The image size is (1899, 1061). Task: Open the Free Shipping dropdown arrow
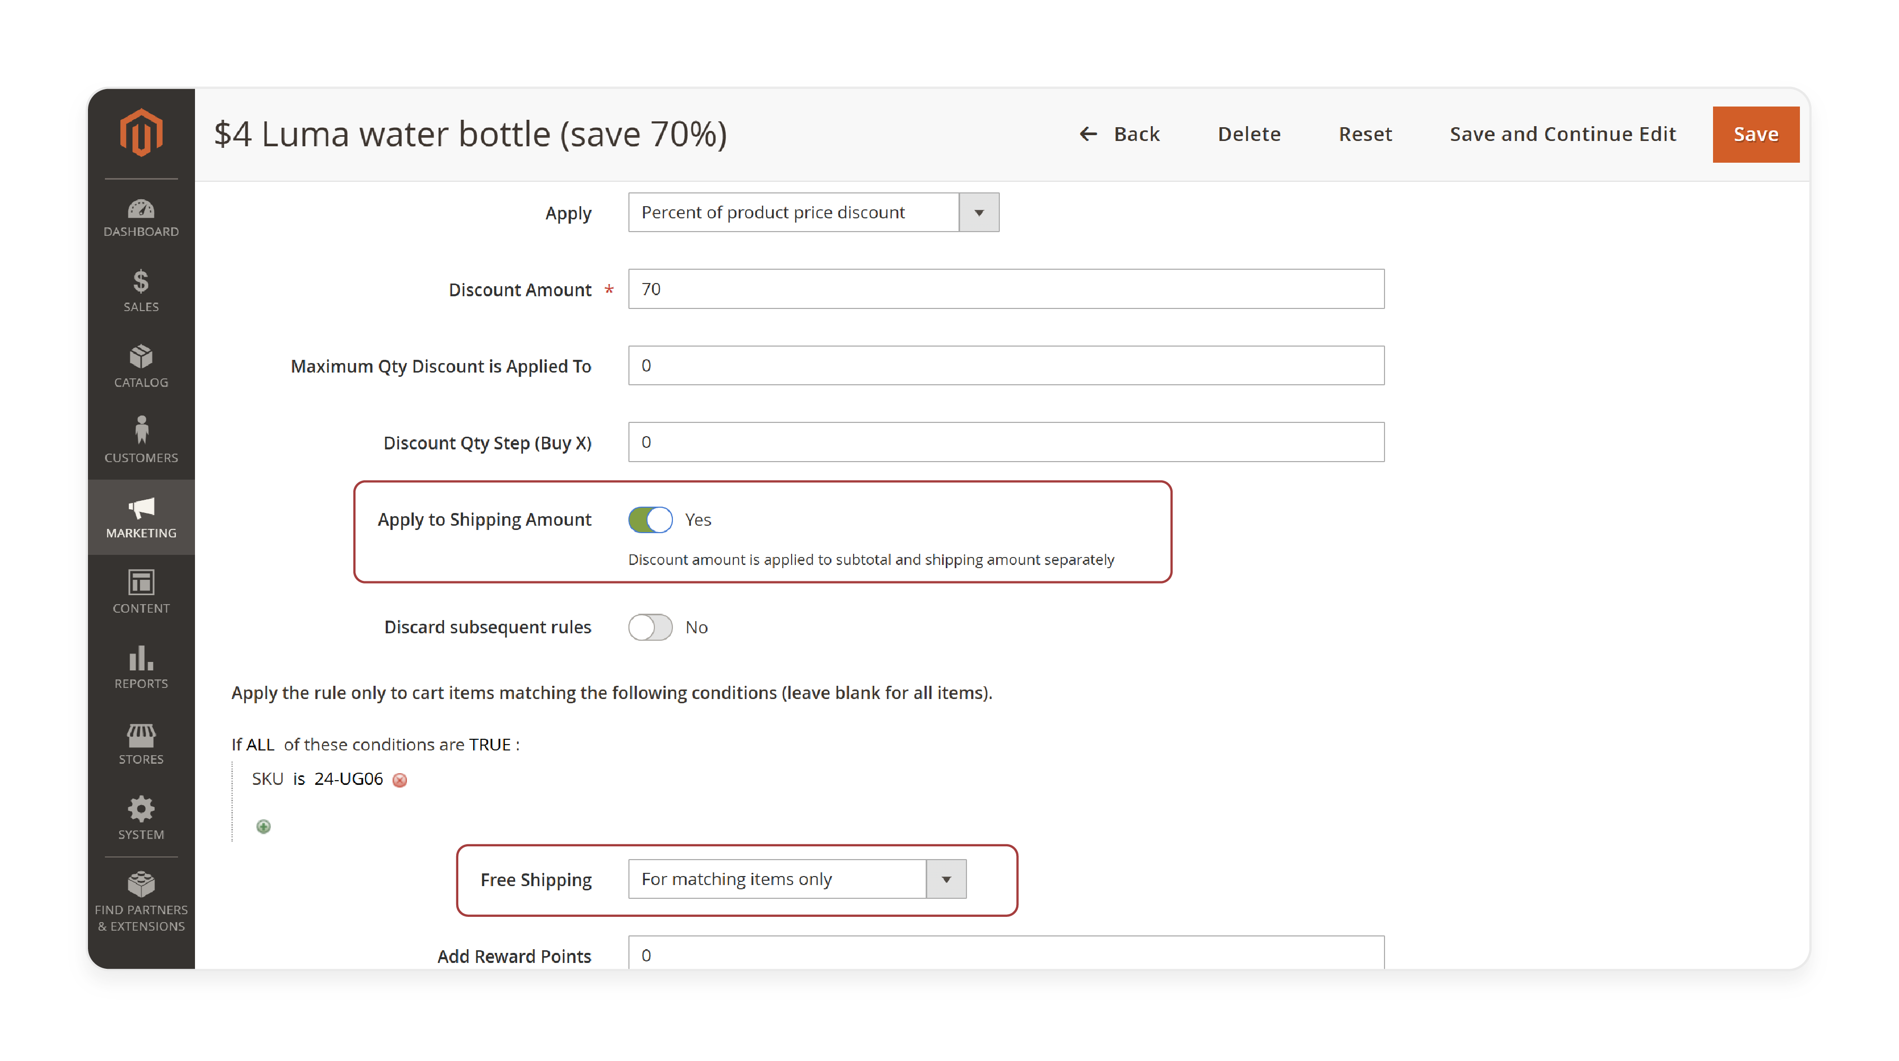946,879
